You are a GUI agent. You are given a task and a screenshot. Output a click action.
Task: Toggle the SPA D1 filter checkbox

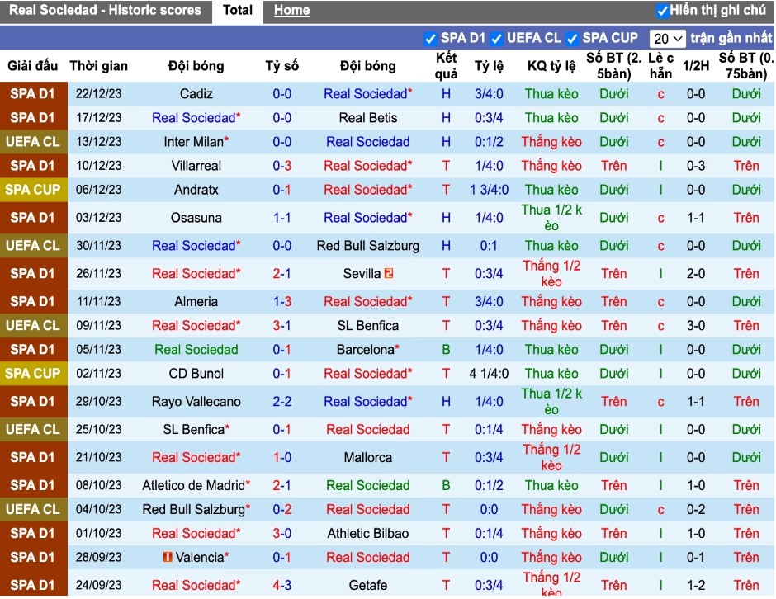pos(430,39)
